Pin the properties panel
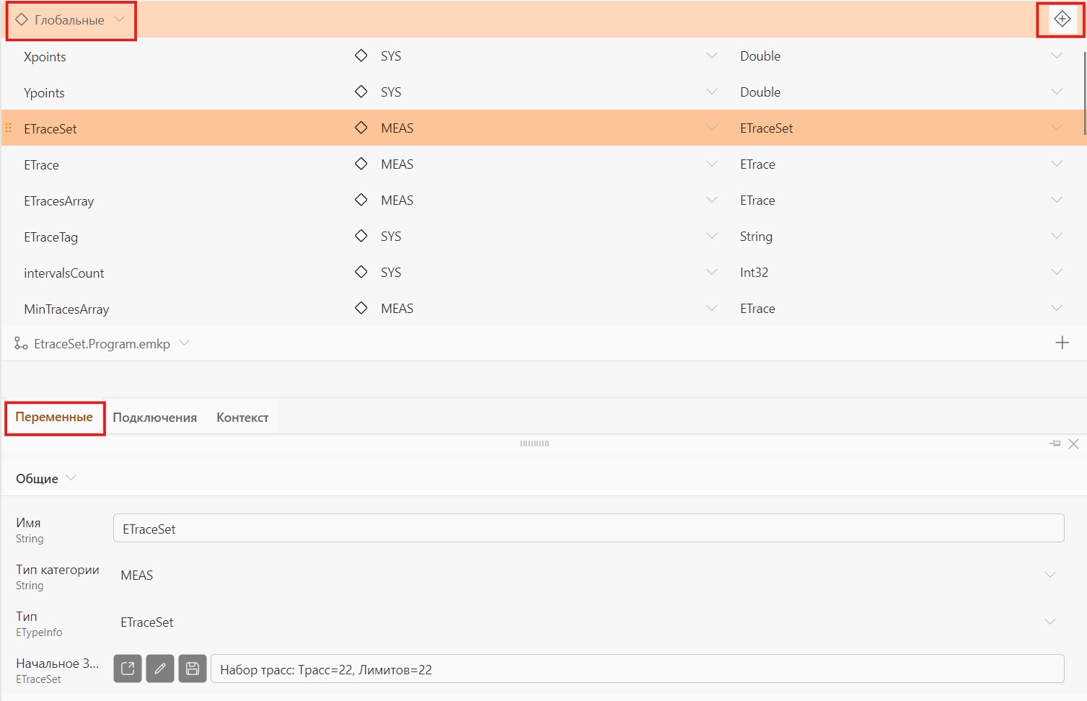The height and width of the screenshot is (701, 1087). click(x=1055, y=444)
